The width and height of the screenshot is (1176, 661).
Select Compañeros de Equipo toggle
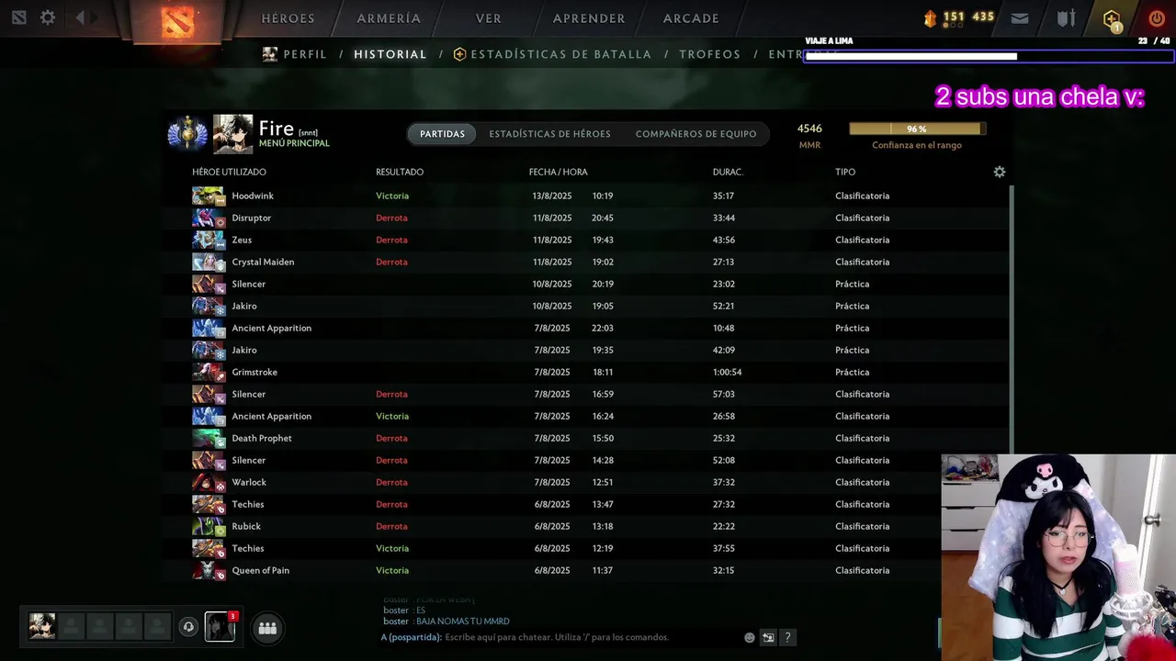695,134
